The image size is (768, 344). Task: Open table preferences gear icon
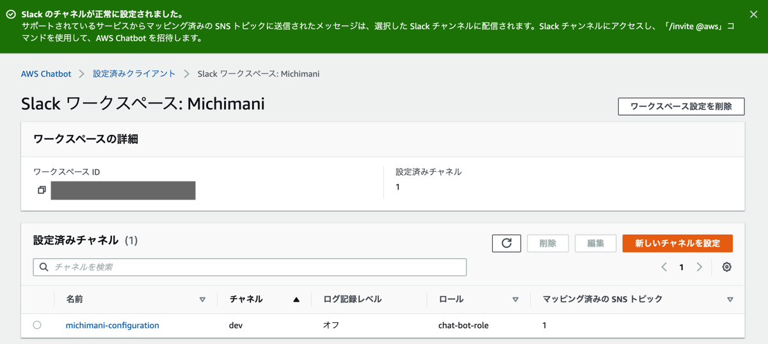coord(726,267)
